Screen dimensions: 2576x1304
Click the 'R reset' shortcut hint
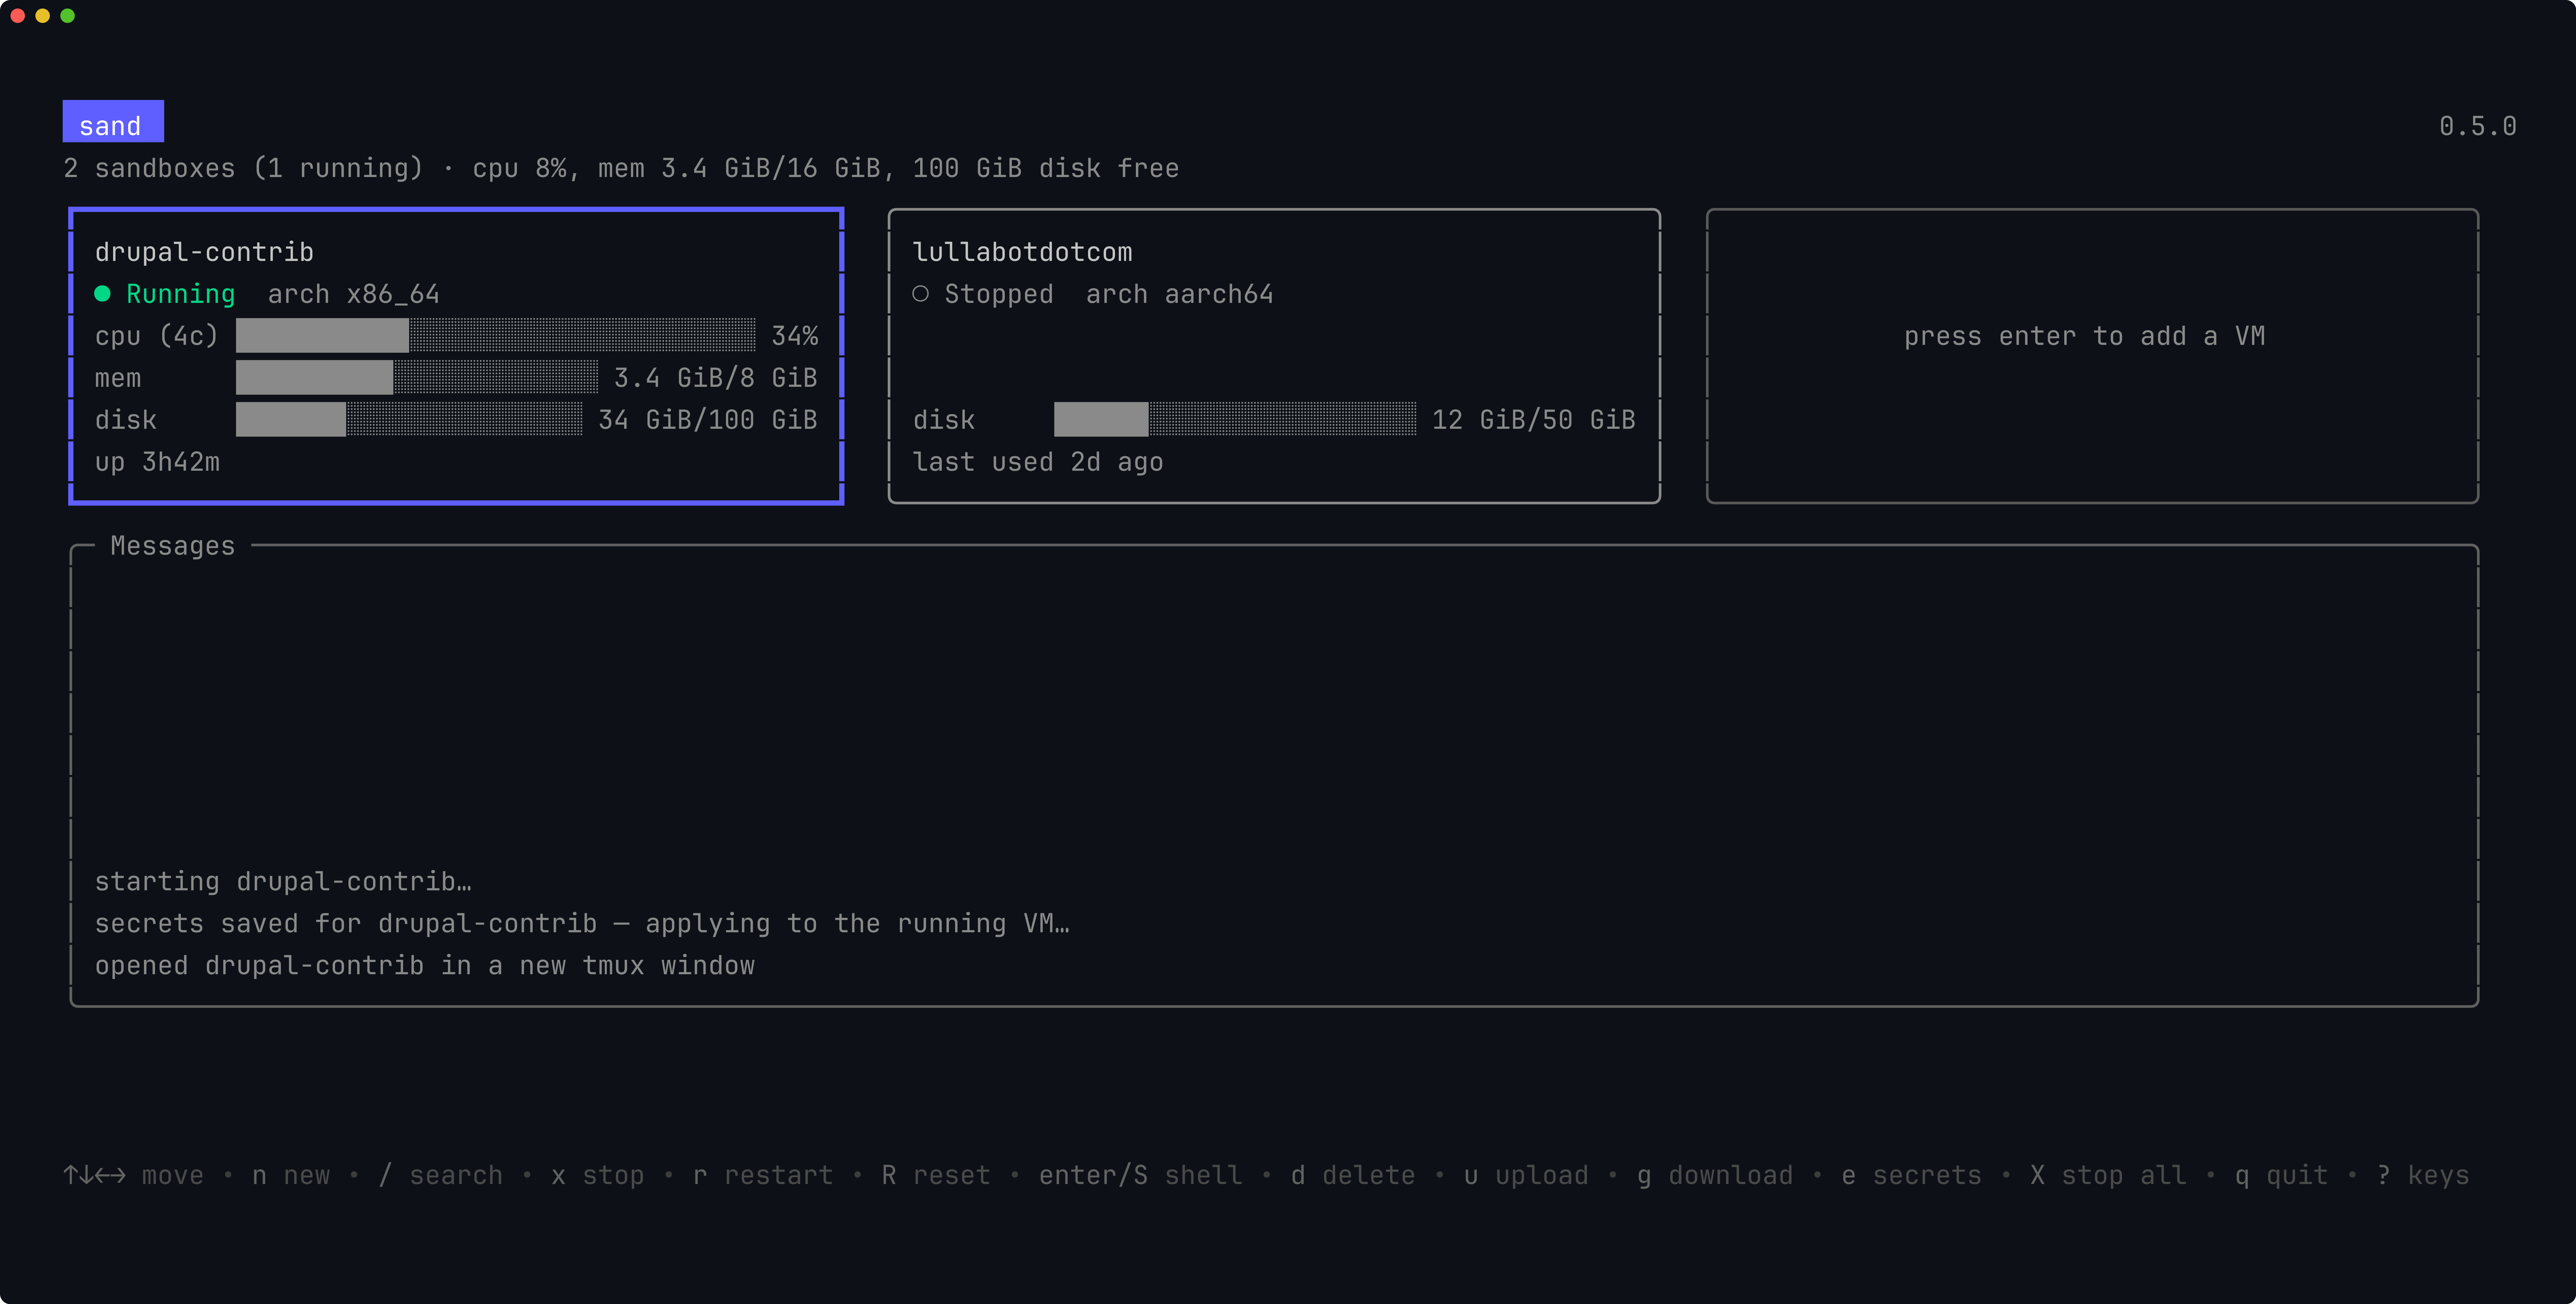click(x=936, y=1175)
